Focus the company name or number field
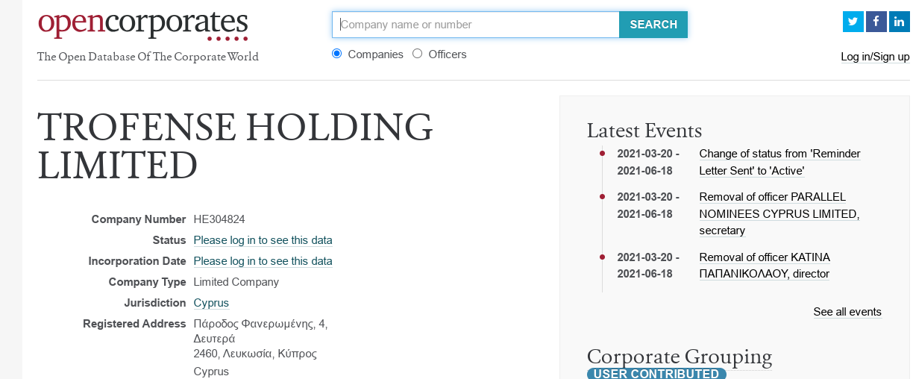913x379 pixels. tap(476, 25)
